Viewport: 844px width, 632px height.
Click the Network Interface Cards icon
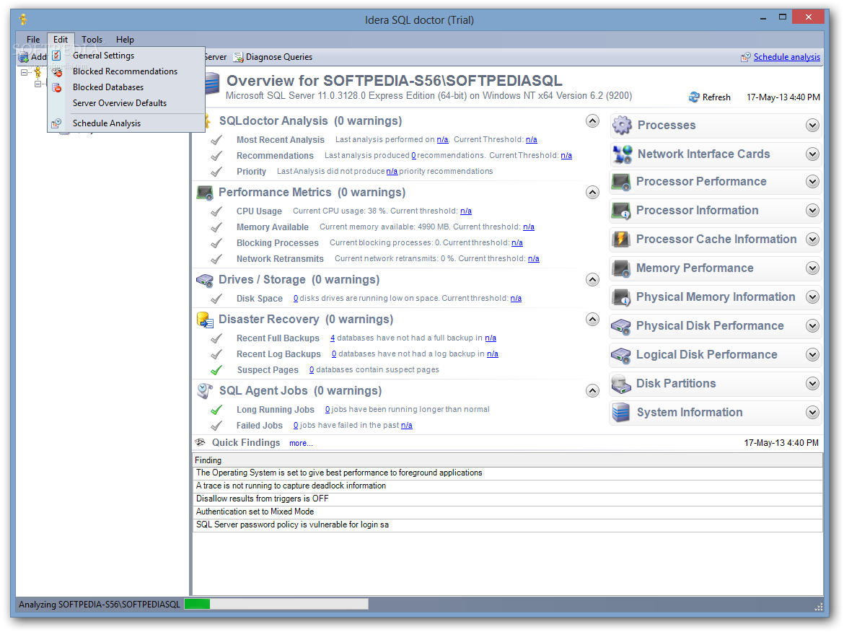coord(622,154)
